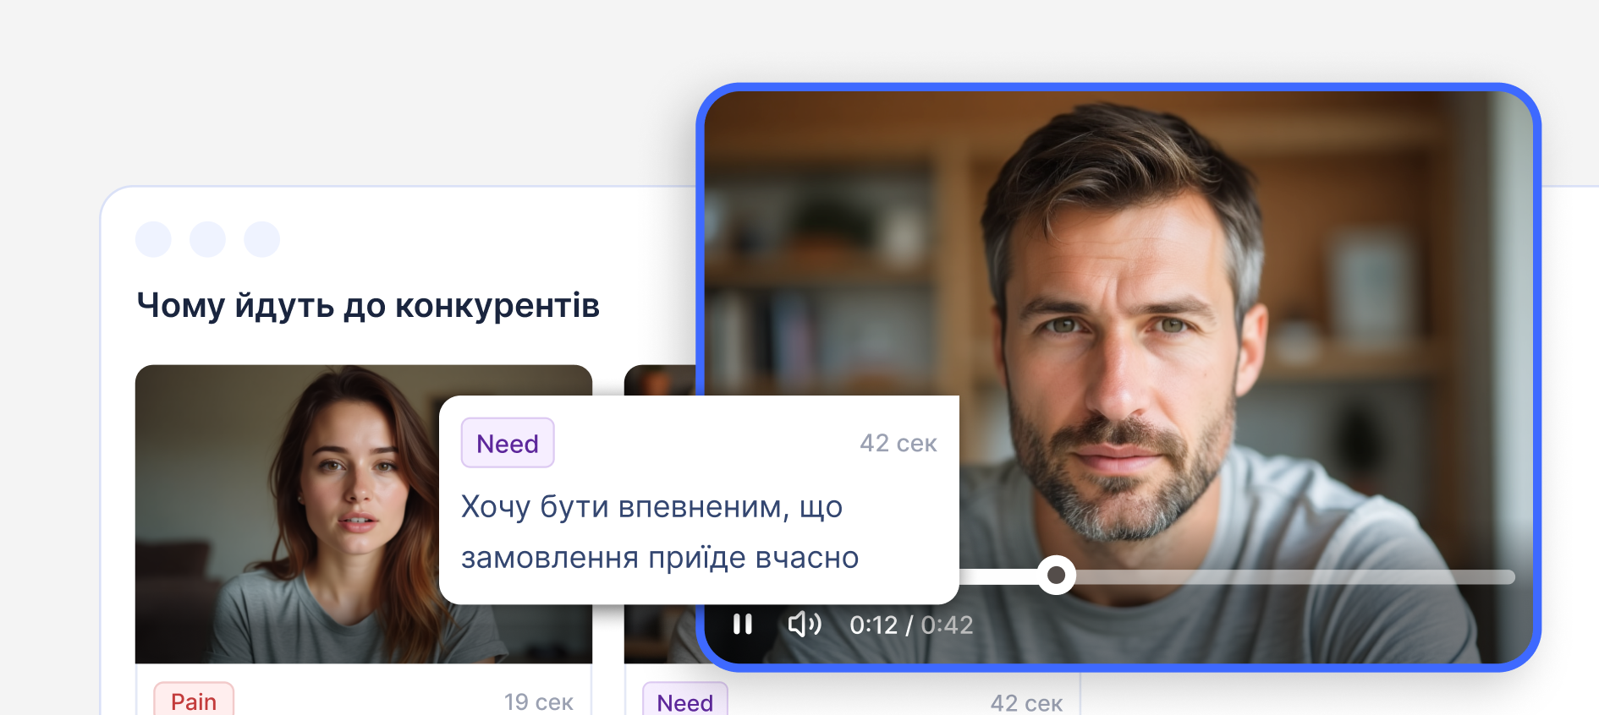Pause the playing video
Viewport: 1599px width, 715px height.
pos(743,625)
